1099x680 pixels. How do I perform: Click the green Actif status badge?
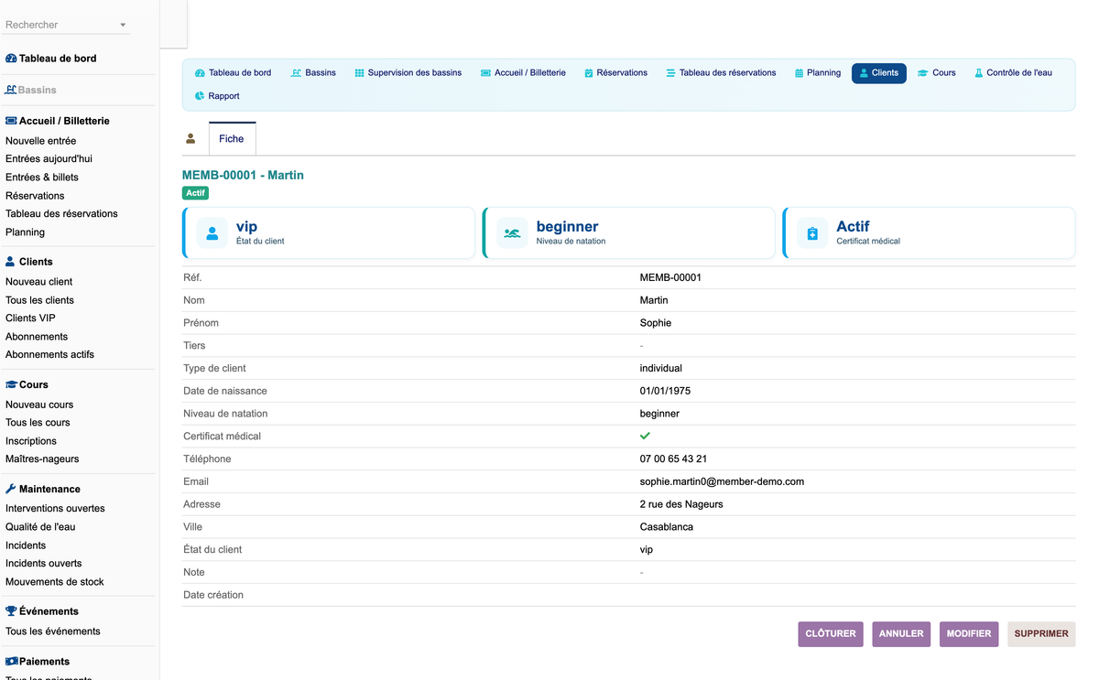pyautogui.click(x=196, y=193)
